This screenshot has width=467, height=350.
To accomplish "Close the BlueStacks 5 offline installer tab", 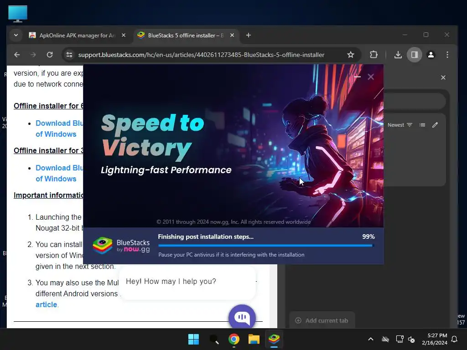I will 232,35.
